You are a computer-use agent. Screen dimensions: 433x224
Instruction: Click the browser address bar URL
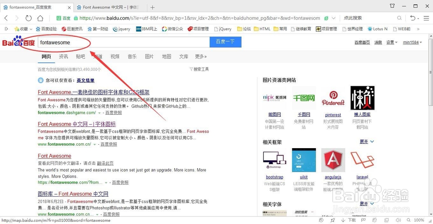(200, 18)
